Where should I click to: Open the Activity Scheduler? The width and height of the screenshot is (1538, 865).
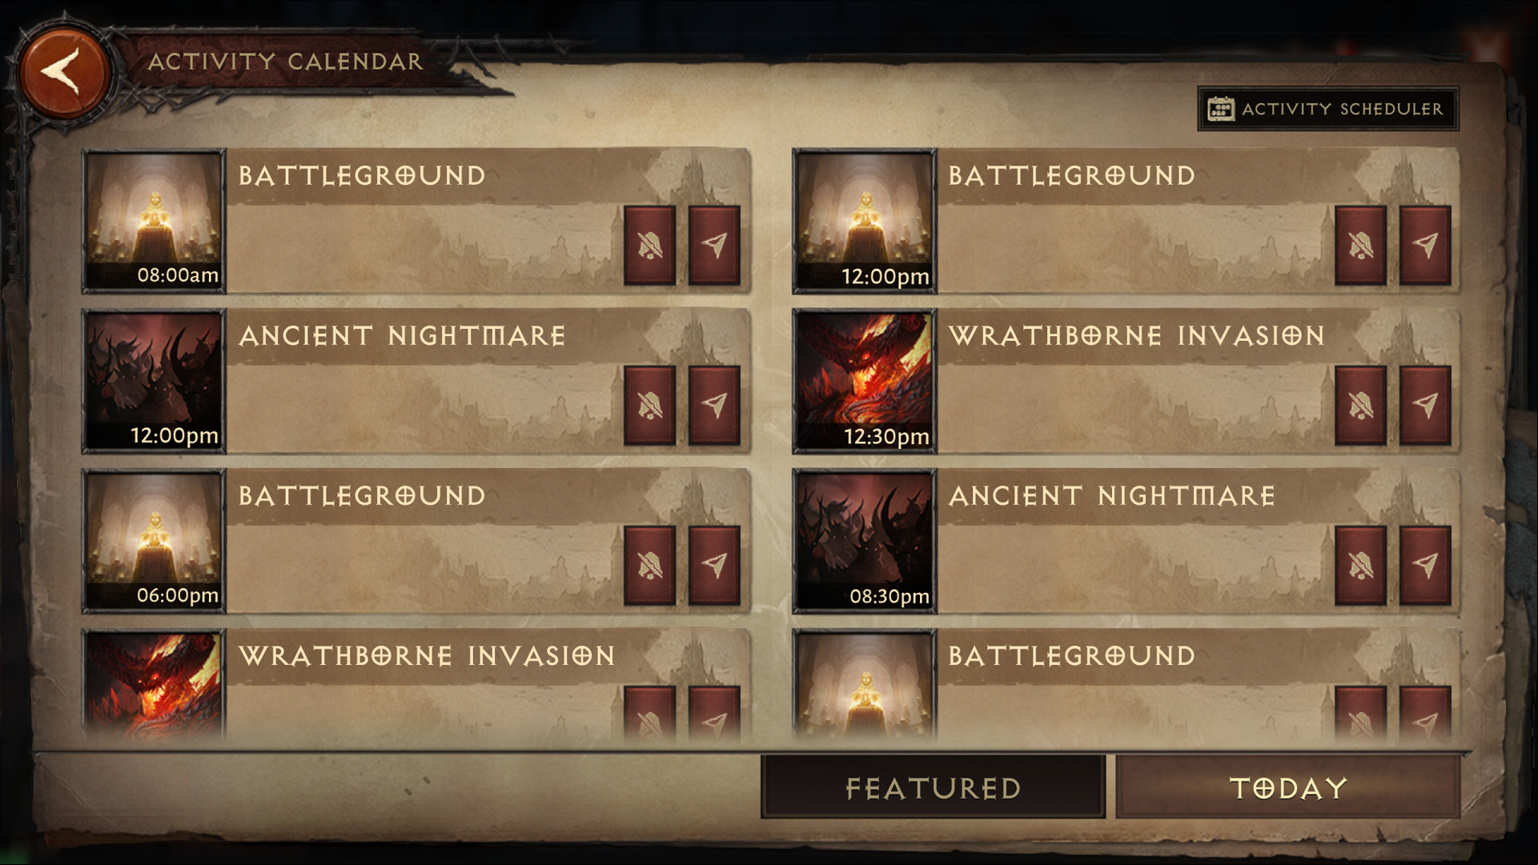tap(1327, 109)
